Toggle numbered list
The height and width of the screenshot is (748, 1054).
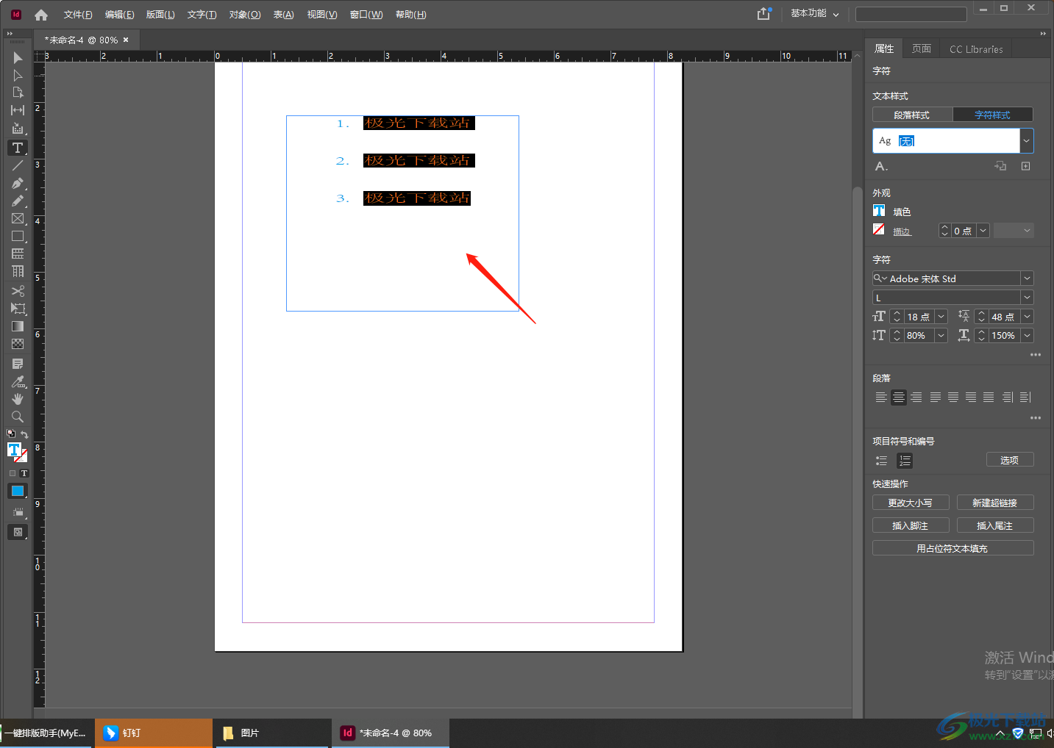pos(905,461)
